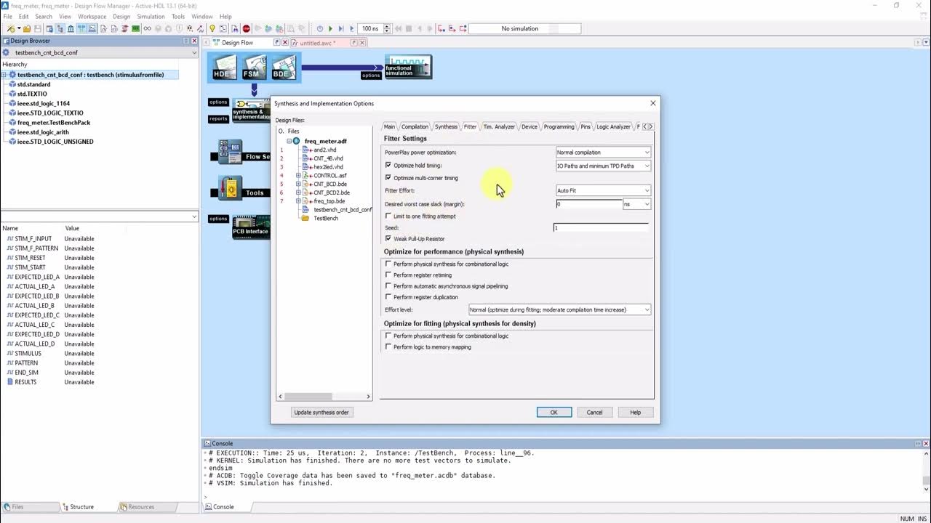Open Optimize hold timing paths dropdown
This screenshot has height=523, width=931.
pos(603,166)
